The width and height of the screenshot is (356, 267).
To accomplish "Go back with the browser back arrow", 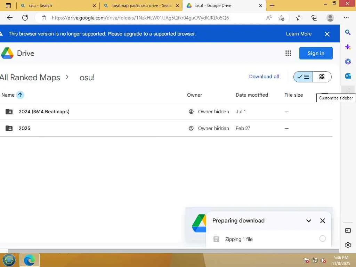I will pos(9,18).
